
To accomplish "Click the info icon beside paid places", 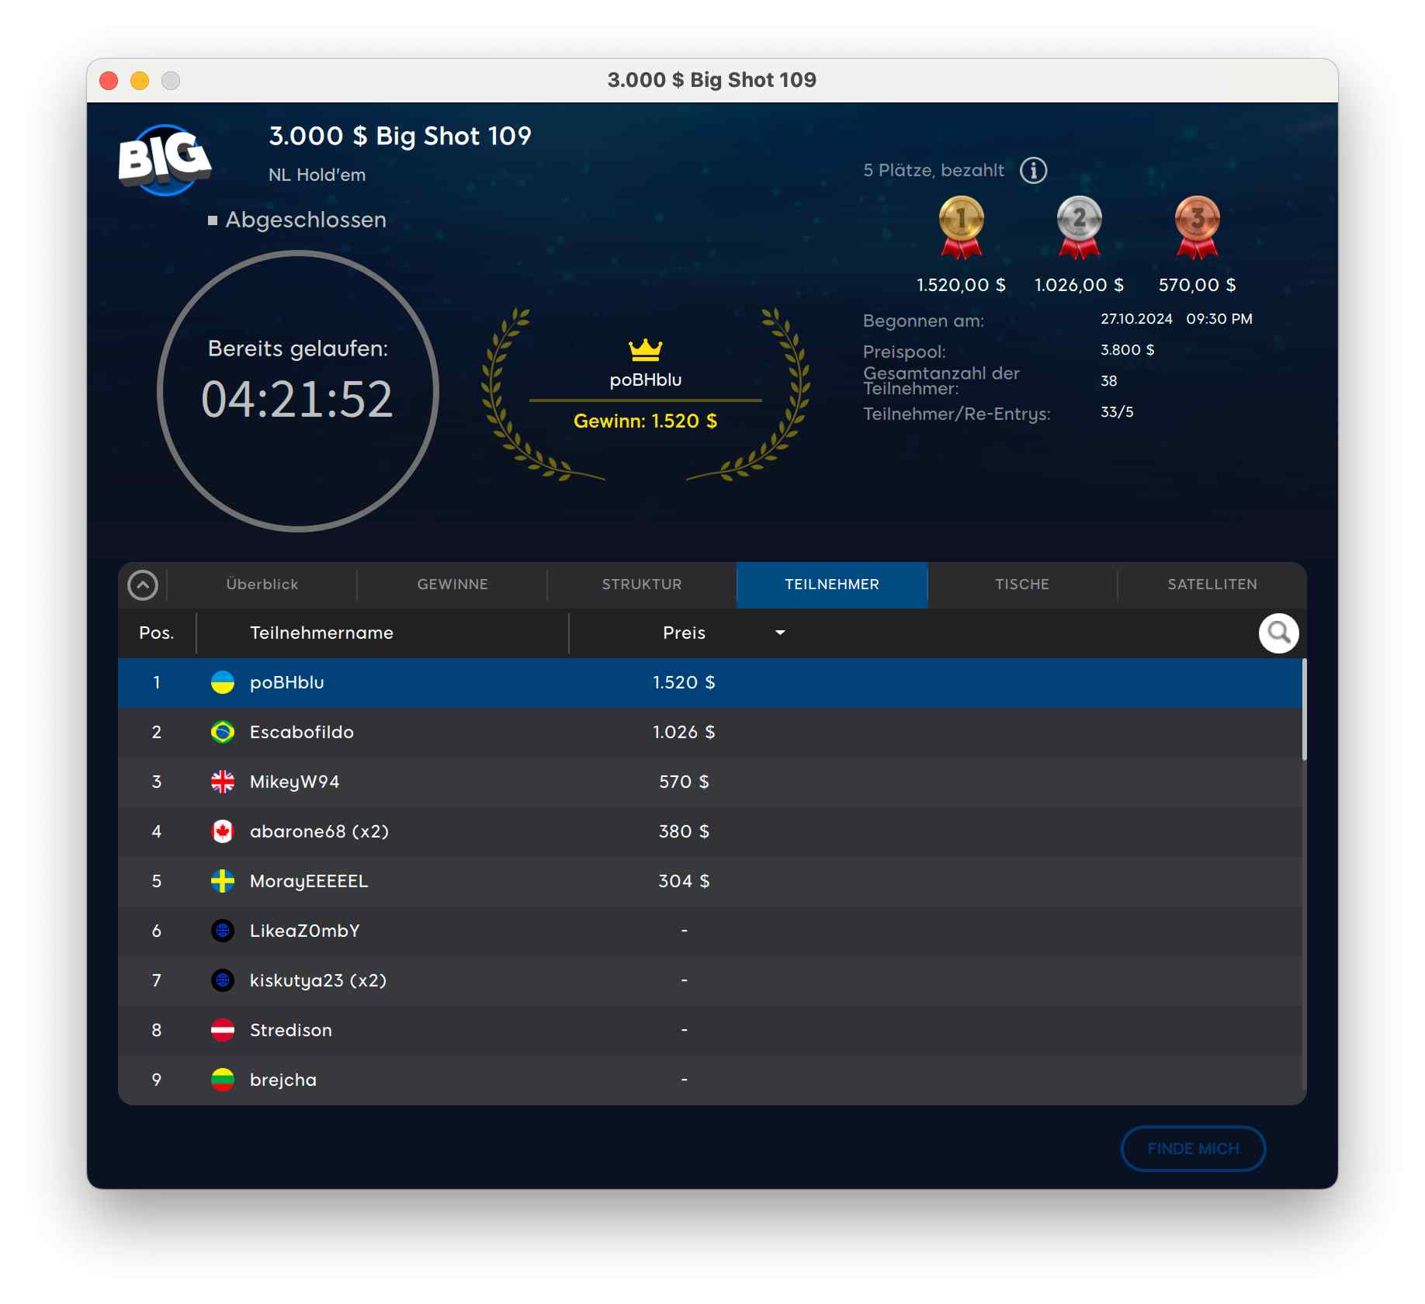I will pyautogui.click(x=1033, y=170).
